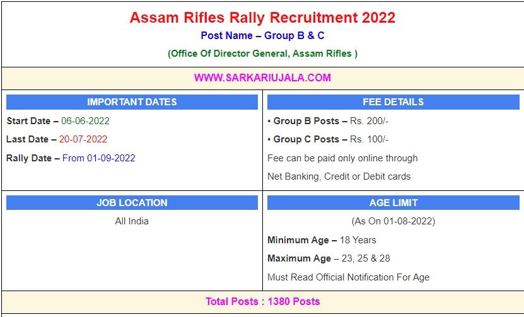The image size is (524, 317).
Task: Click the IMPORTANT DATES header
Action: 132,102
